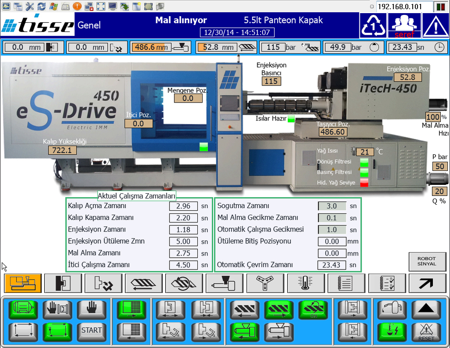Viewport: 450px width, 348px height.
Task: Click the black up-triangle button
Action: (x=426, y=309)
